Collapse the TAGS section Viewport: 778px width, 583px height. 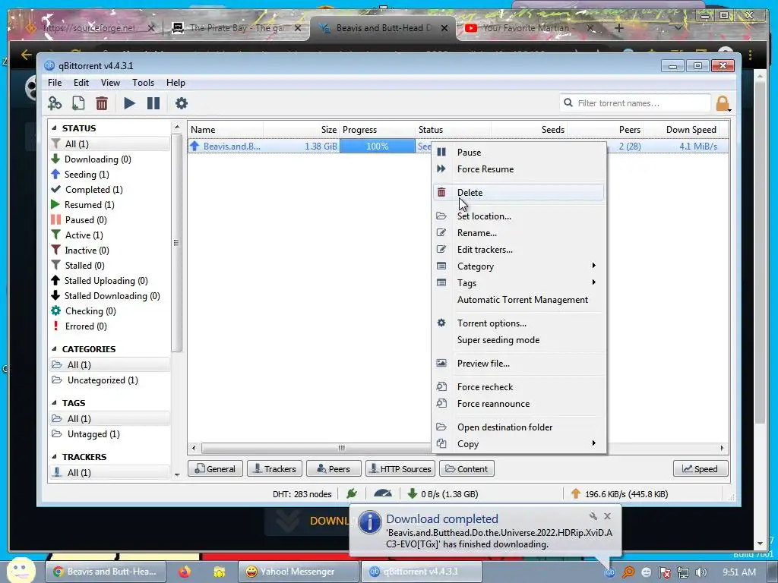(x=54, y=403)
